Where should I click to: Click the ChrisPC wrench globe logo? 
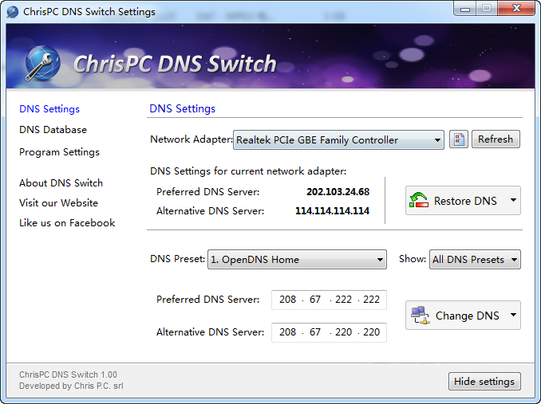click(x=42, y=64)
